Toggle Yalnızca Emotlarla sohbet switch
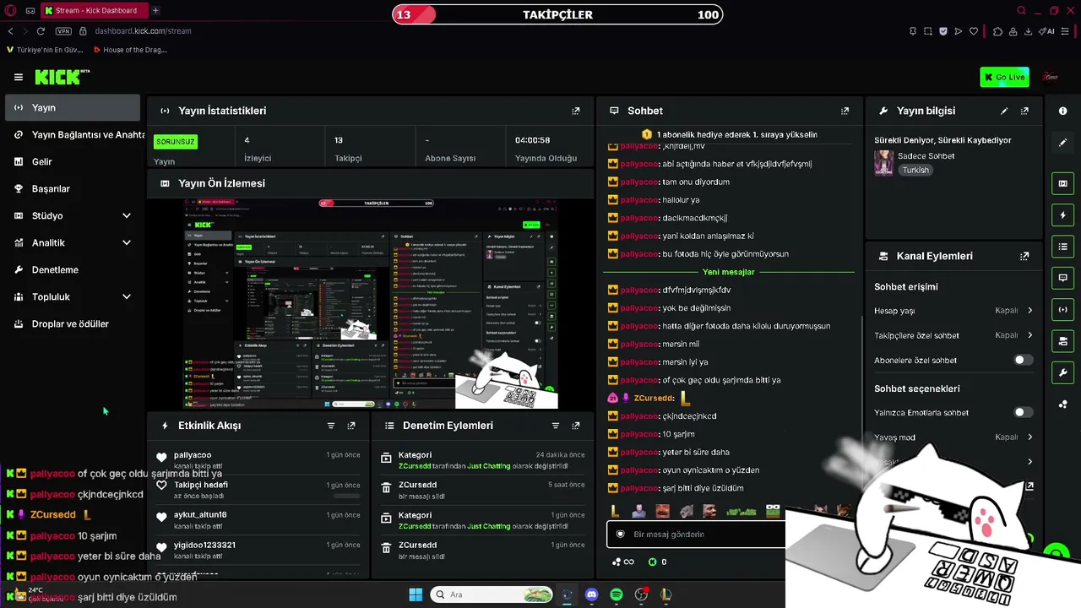 pos(1023,412)
